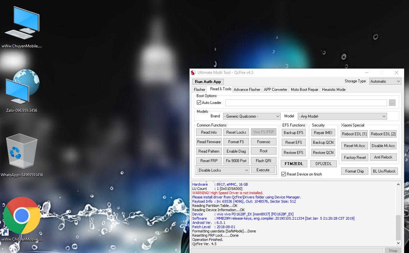Image resolution: width=409 pixels, height=253 pixels.
Task: Toggle Reset Device on finish checkbox
Action: point(284,174)
